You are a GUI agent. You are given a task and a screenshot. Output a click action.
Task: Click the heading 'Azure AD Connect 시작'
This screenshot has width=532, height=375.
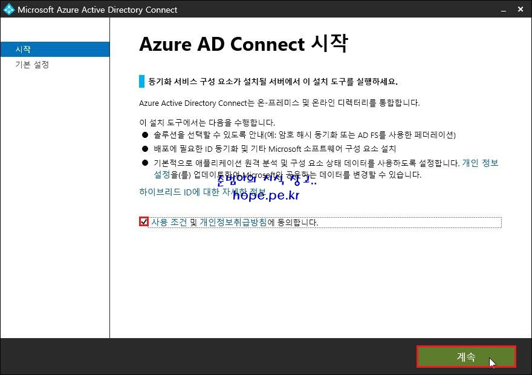(244, 44)
